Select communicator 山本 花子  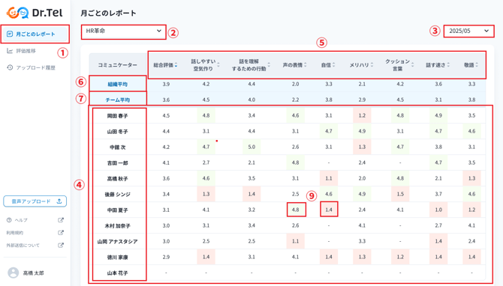point(117,273)
